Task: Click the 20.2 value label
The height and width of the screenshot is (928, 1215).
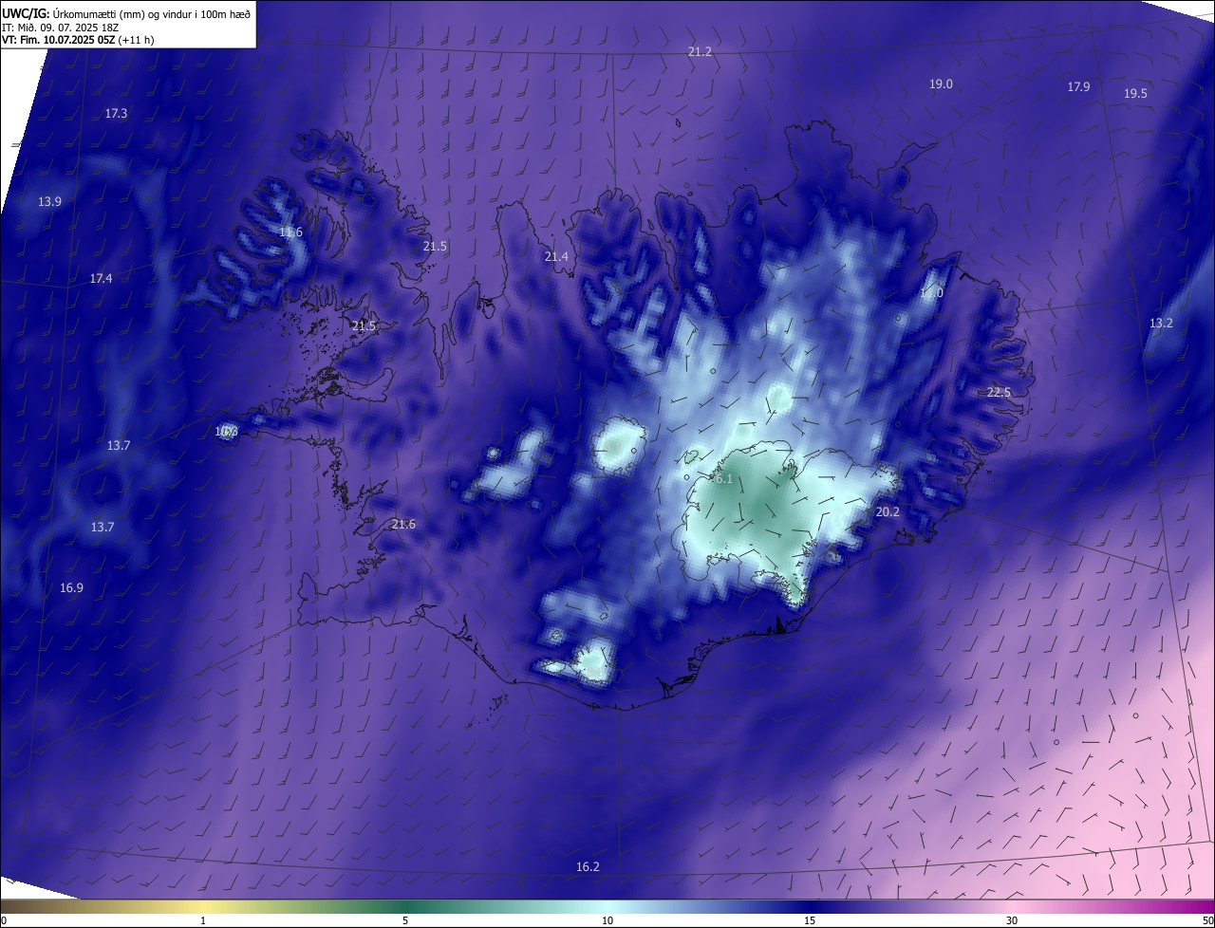Action: point(888,512)
